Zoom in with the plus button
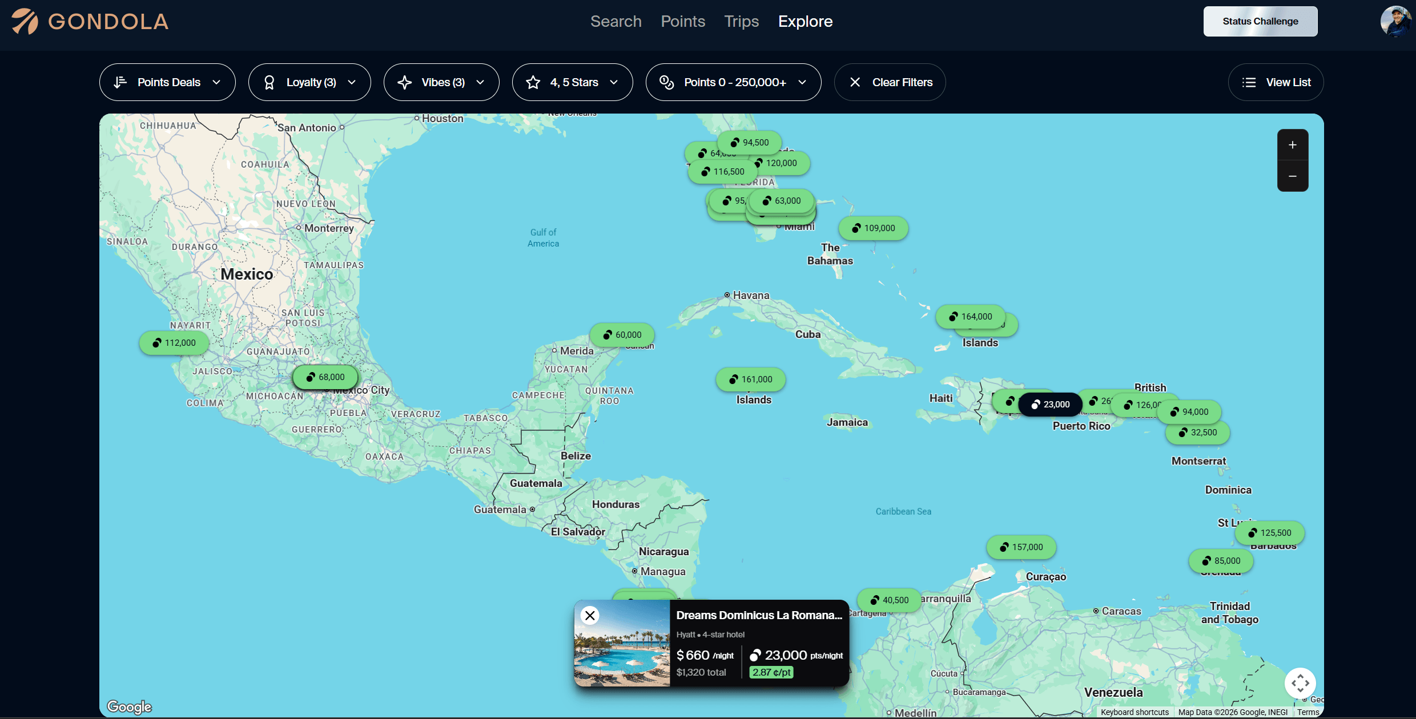The image size is (1416, 719). click(1292, 145)
